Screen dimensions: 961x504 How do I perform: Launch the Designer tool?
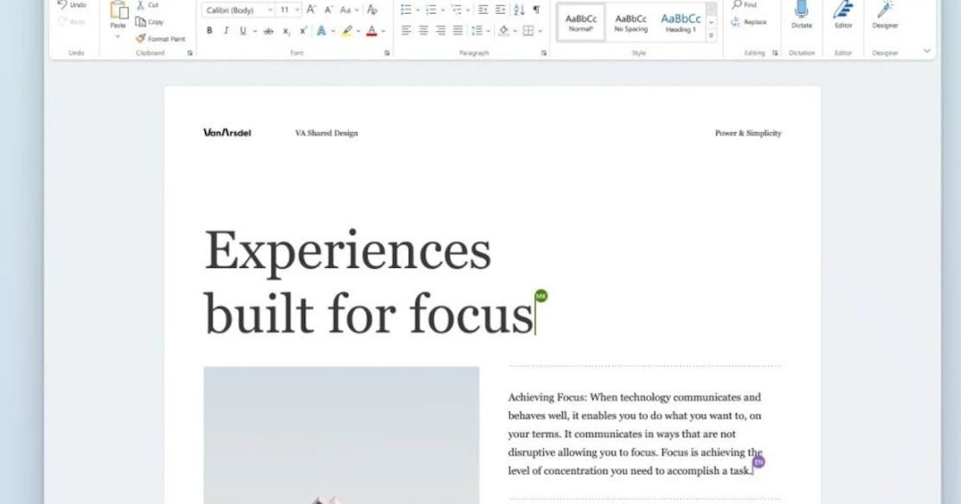click(x=885, y=10)
